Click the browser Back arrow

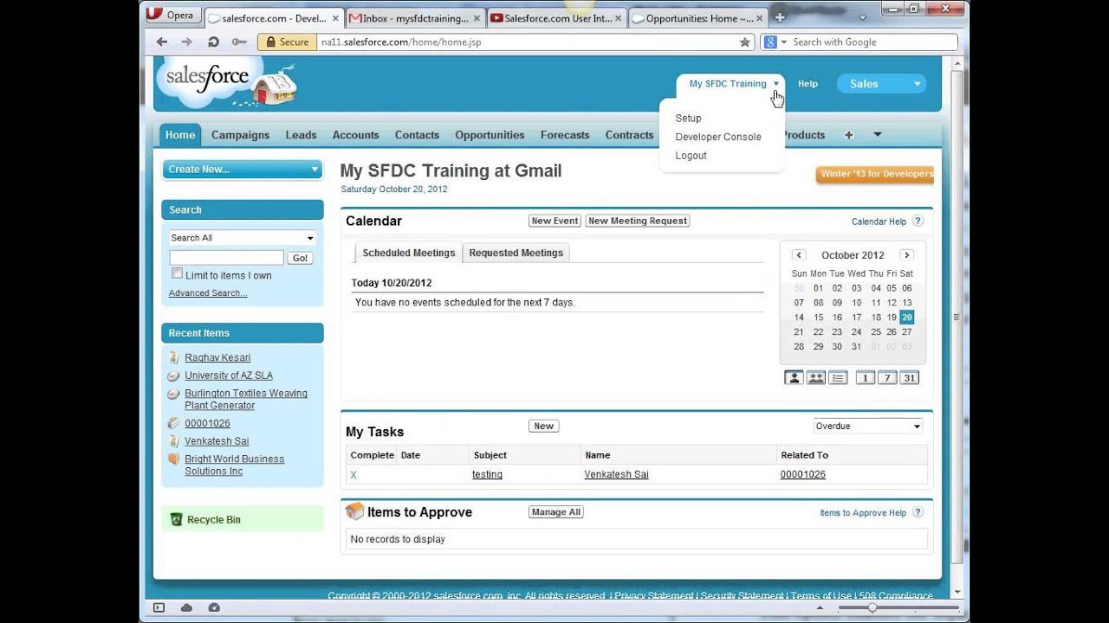(162, 42)
